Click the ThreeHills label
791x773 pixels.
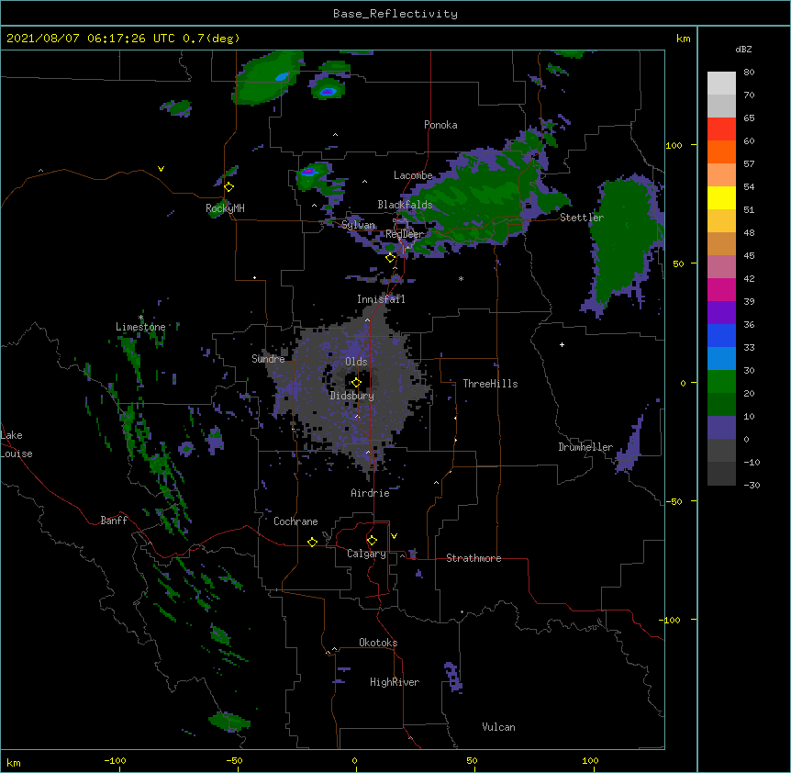click(490, 384)
